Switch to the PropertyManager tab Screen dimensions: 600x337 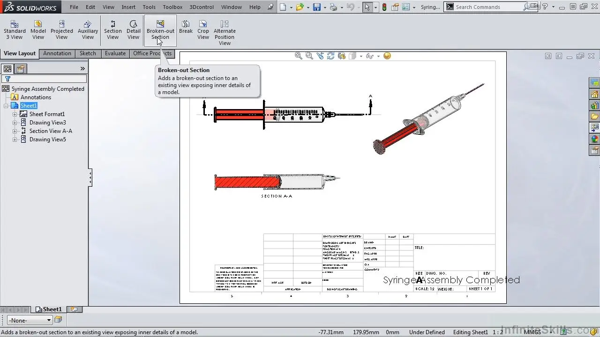click(x=21, y=69)
